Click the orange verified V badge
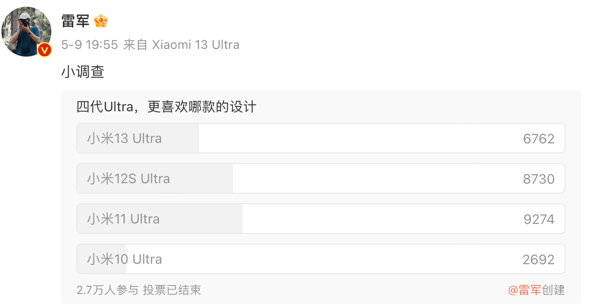590x304 pixels. point(45,50)
